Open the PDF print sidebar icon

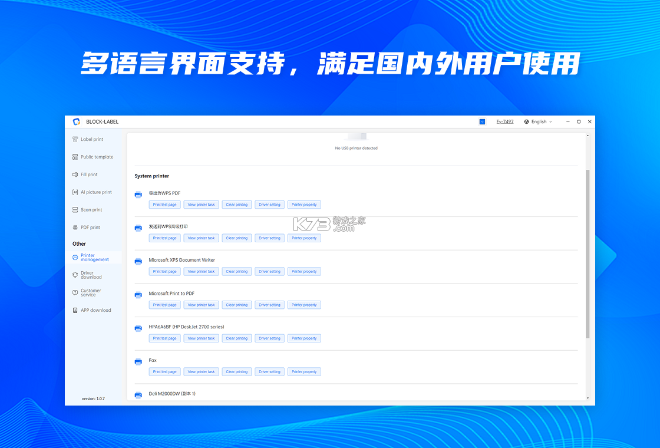[x=75, y=228]
